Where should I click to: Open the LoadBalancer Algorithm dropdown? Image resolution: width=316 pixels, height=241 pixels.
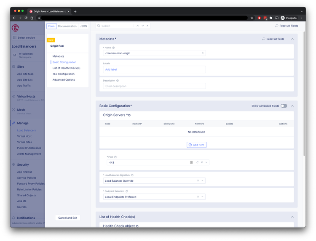point(203,180)
